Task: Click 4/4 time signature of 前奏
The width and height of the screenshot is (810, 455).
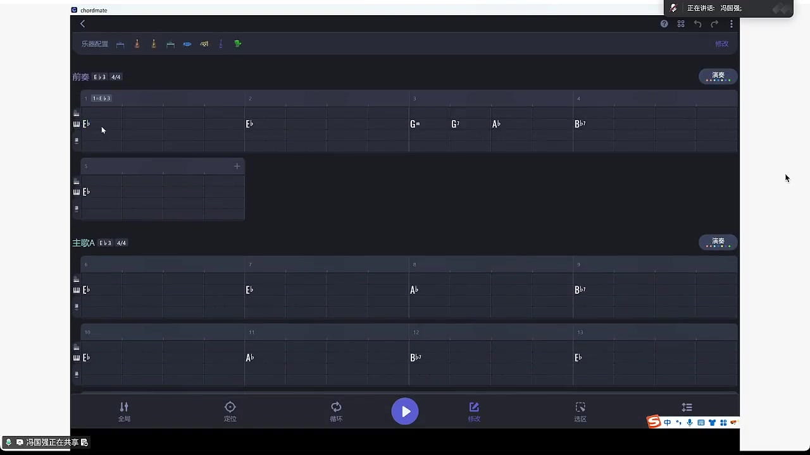Action: pyautogui.click(x=116, y=77)
